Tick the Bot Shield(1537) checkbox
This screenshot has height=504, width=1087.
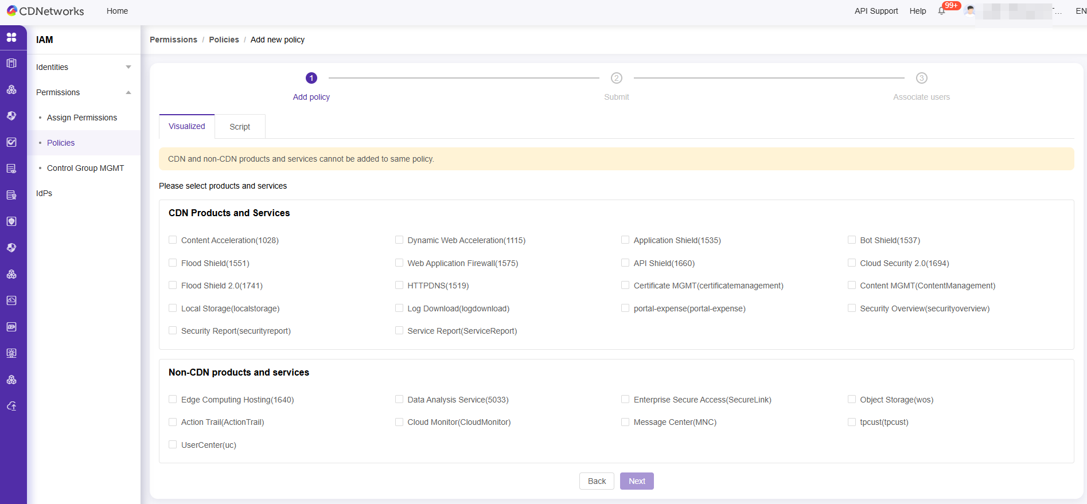pos(852,240)
